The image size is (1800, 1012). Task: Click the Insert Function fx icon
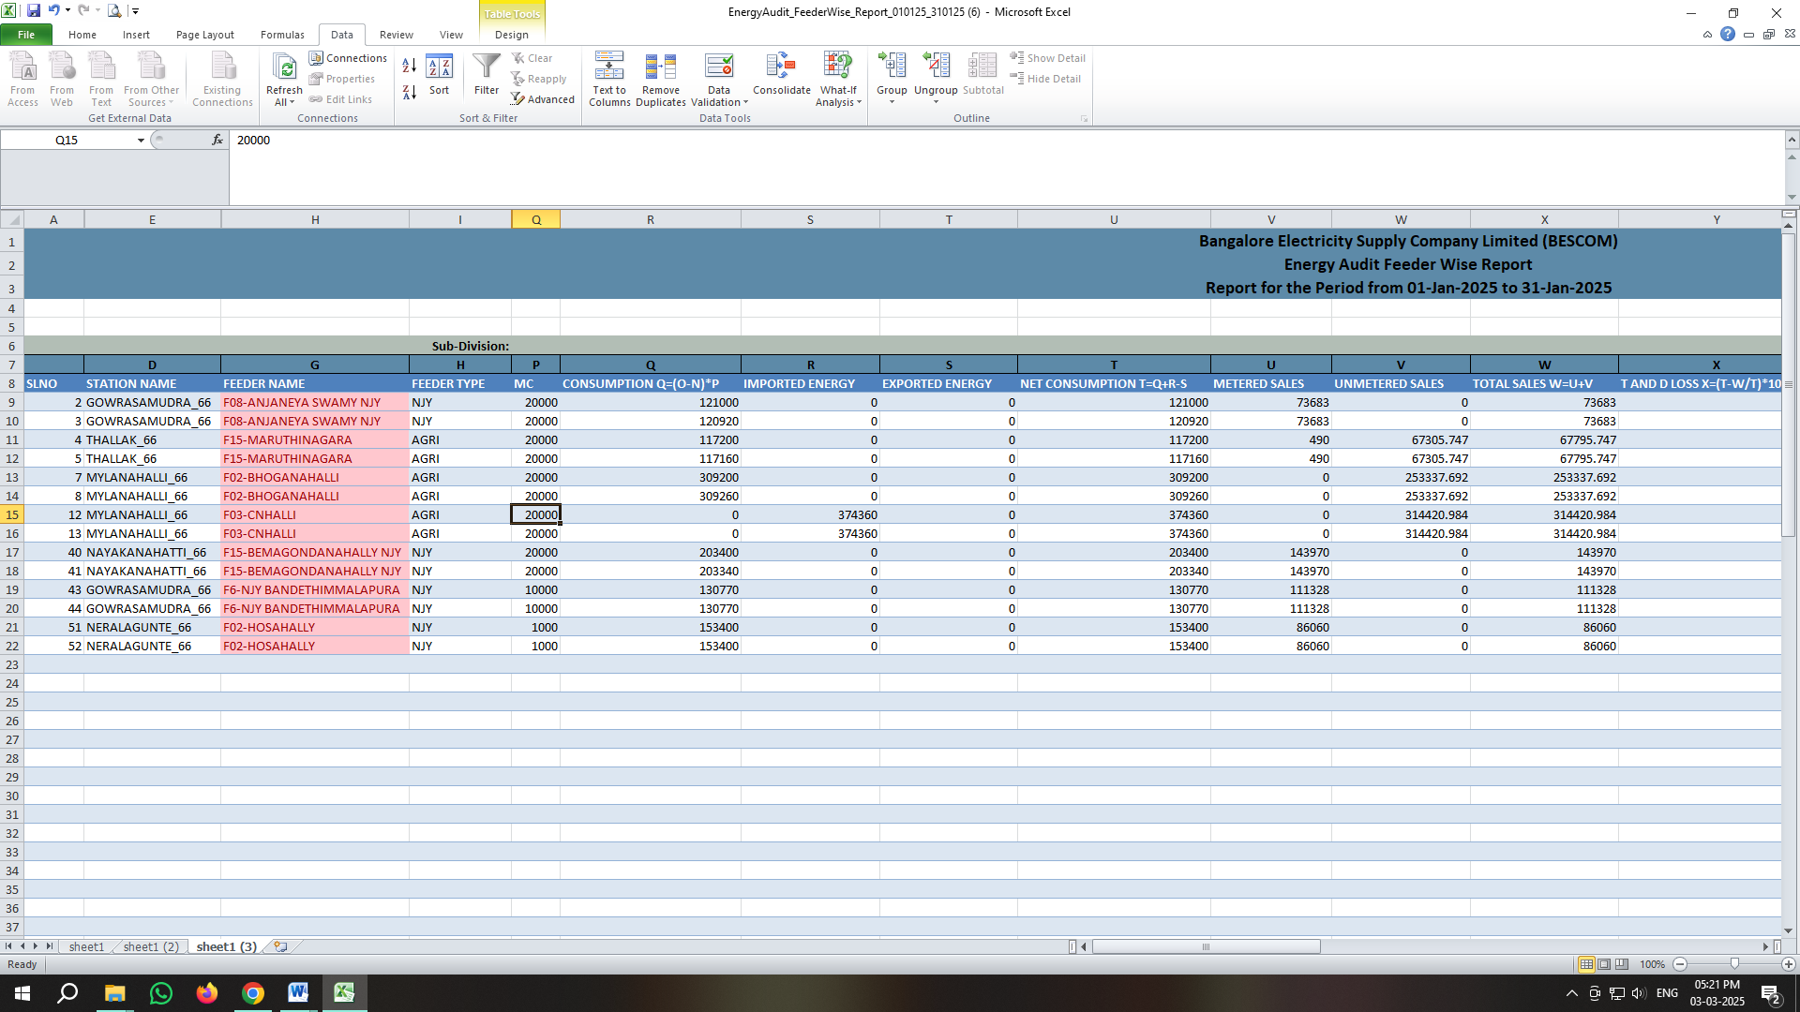(217, 140)
